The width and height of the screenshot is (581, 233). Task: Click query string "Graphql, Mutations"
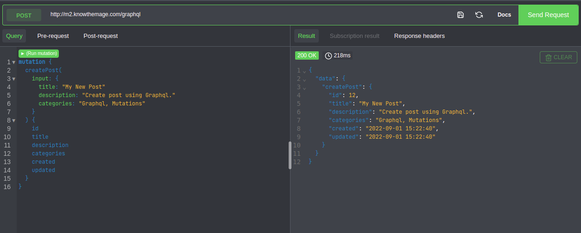(x=112, y=104)
